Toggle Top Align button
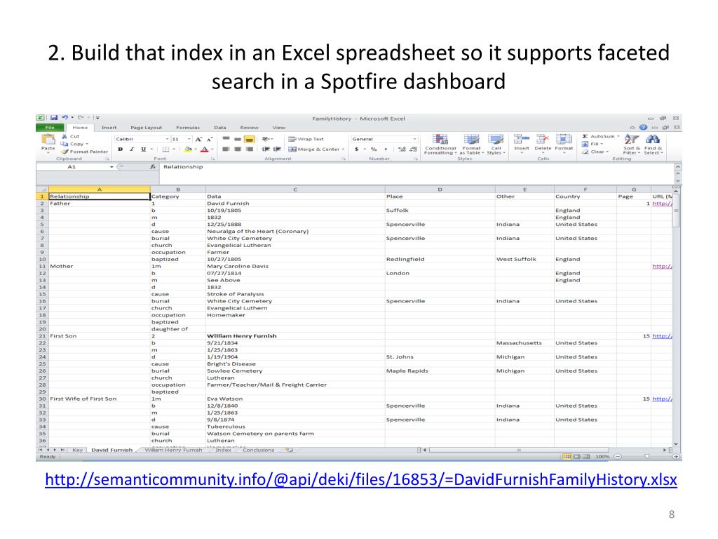This screenshot has height=539, width=718. pyautogui.click(x=226, y=139)
